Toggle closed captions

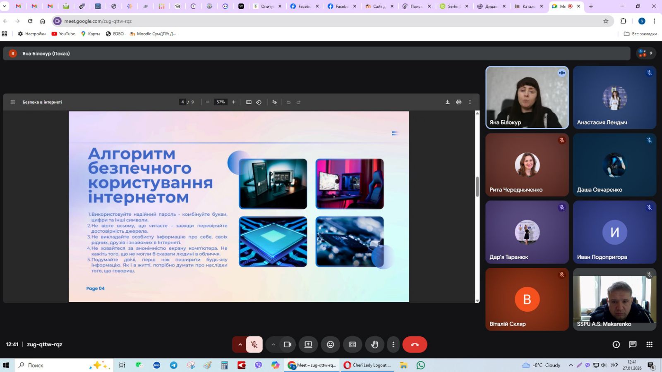tap(353, 344)
